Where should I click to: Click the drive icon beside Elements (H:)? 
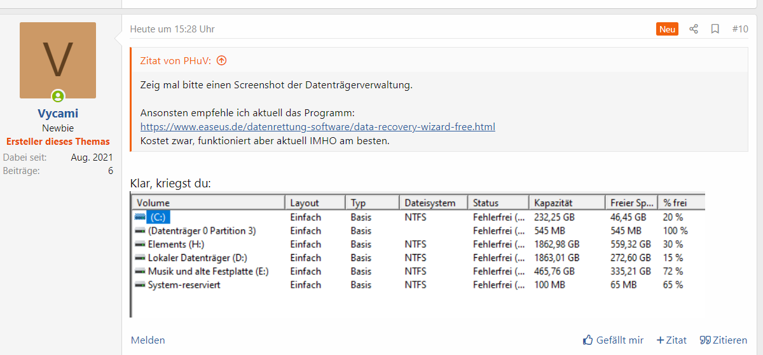pyautogui.click(x=140, y=244)
